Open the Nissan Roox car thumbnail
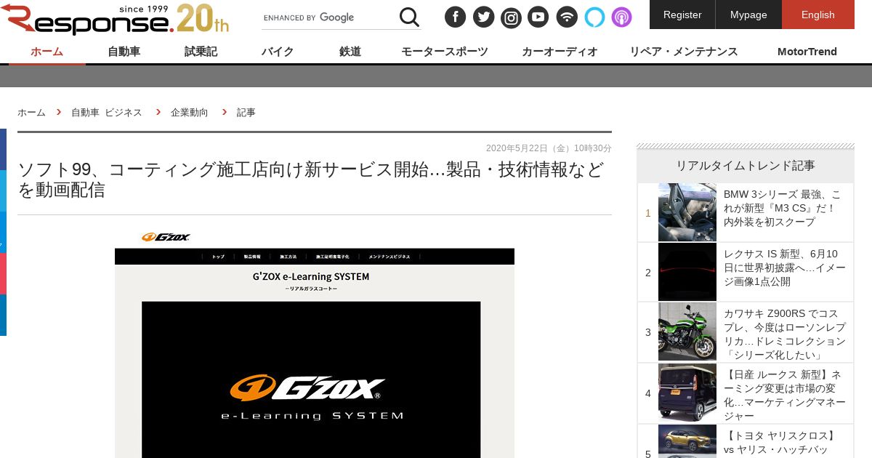Viewport: 872px width, 458px height. (x=687, y=393)
